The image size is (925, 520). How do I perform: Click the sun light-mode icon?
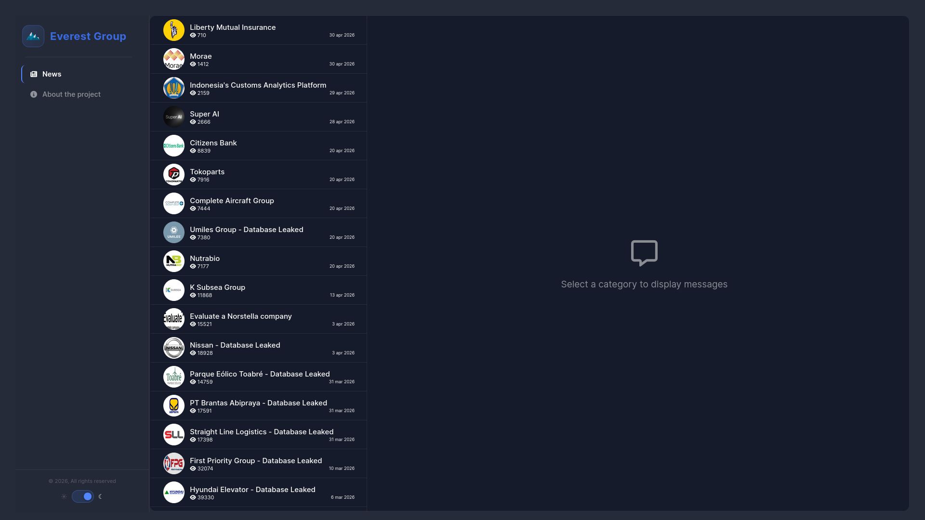pyautogui.click(x=64, y=496)
